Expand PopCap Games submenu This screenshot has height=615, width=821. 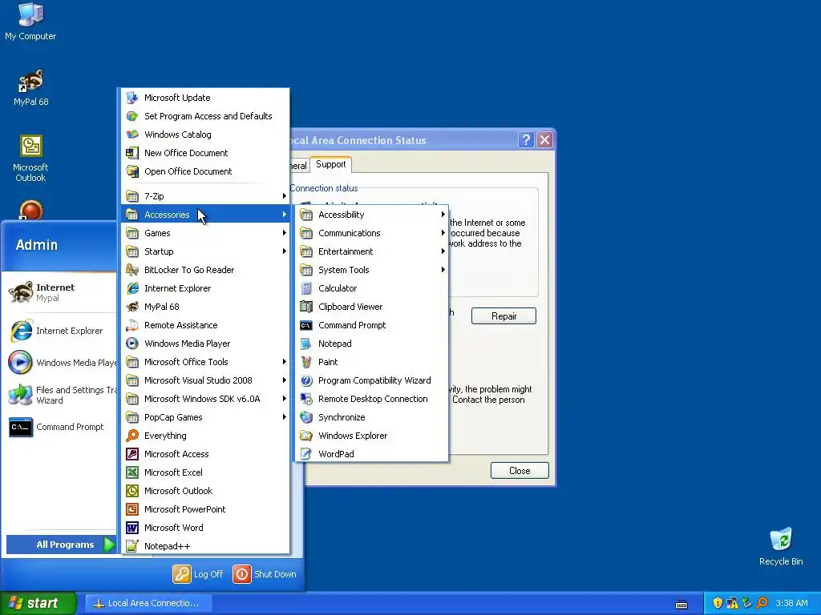point(205,416)
